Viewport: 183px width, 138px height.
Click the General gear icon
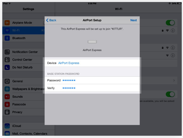tap(7, 81)
